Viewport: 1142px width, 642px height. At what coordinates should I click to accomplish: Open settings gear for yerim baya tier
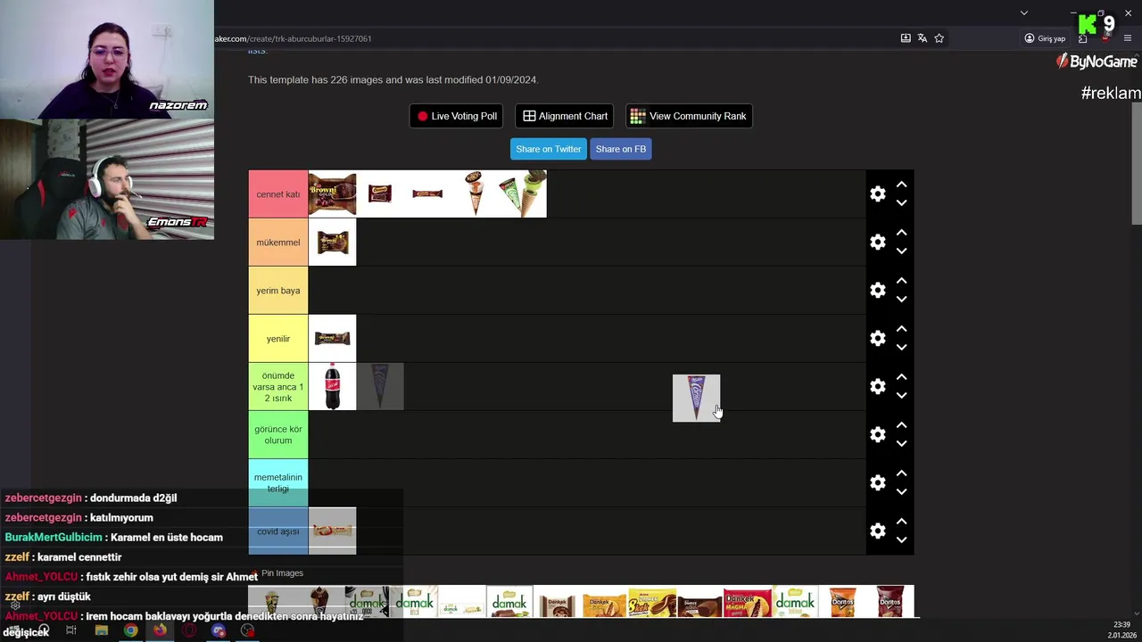point(878,291)
